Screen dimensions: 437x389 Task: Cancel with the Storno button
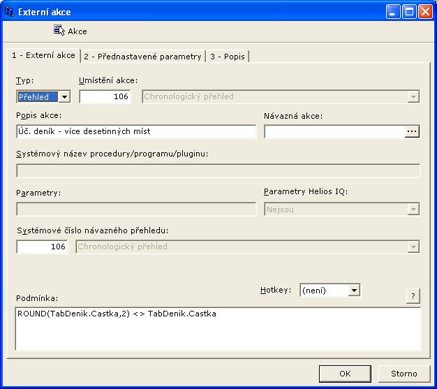pyautogui.click(x=404, y=374)
